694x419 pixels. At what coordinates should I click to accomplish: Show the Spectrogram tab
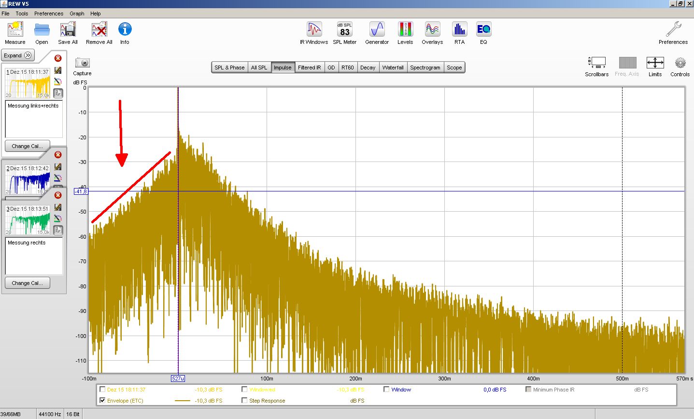pos(425,68)
